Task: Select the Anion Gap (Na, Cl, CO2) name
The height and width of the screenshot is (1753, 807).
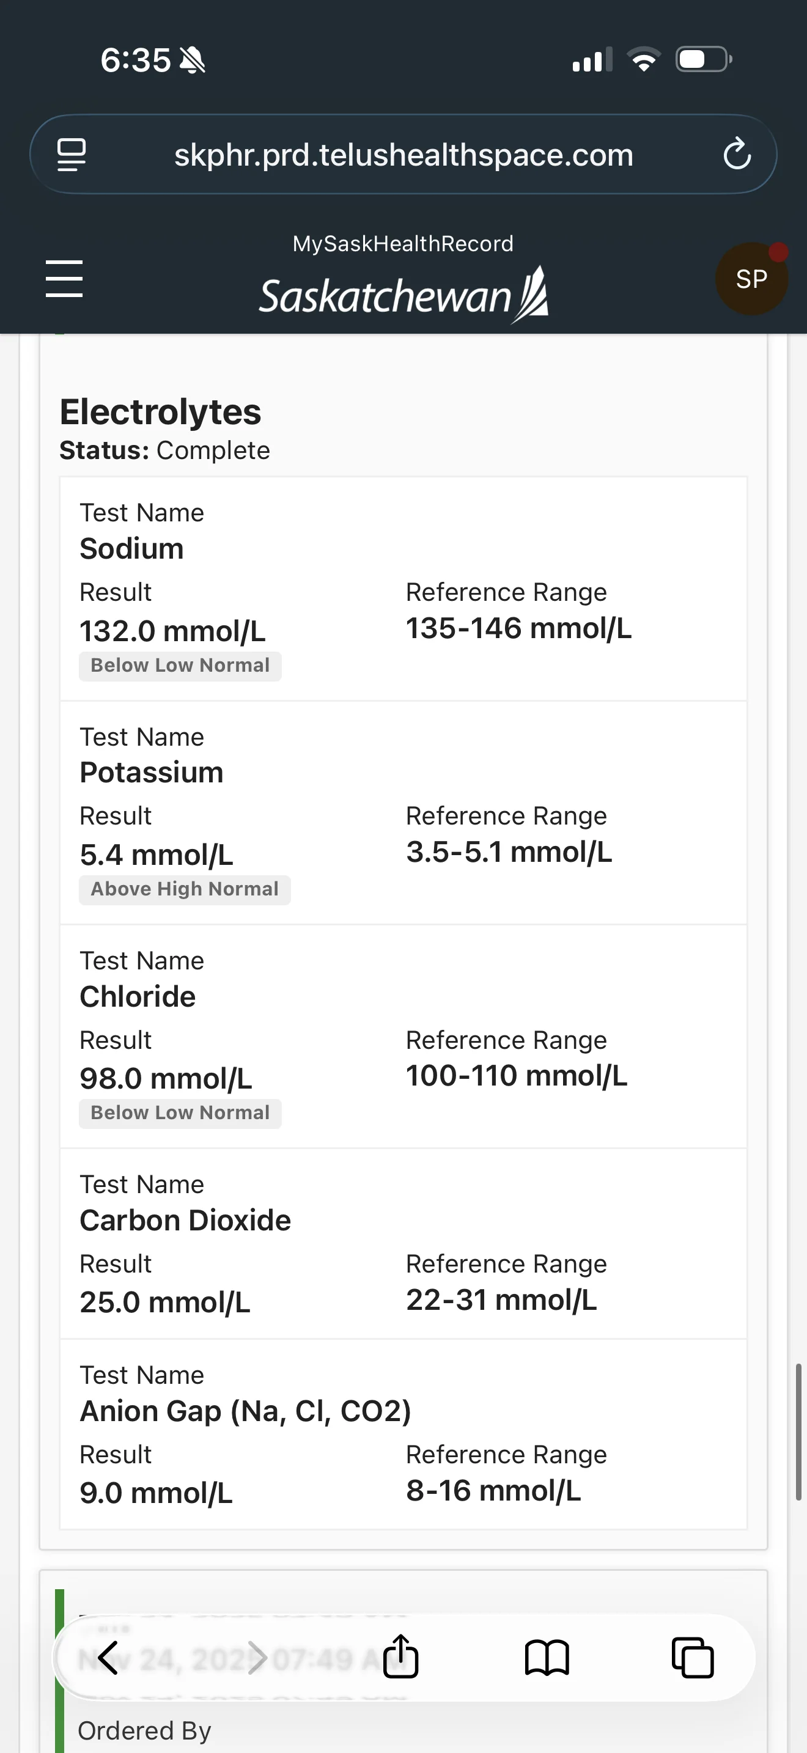Action: tap(246, 1411)
